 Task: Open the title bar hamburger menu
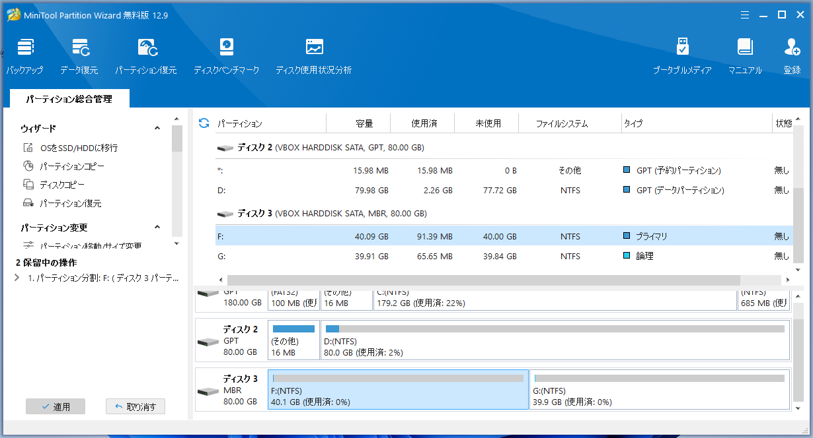point(744,15)
